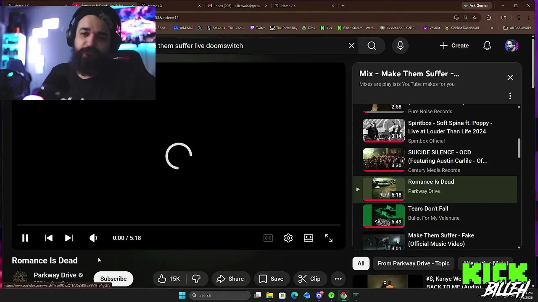The width and height of the screenshot is (538, 302).
Task: Expand hidden bookmarks overflow chevron
Action: (x=492, y=28)
